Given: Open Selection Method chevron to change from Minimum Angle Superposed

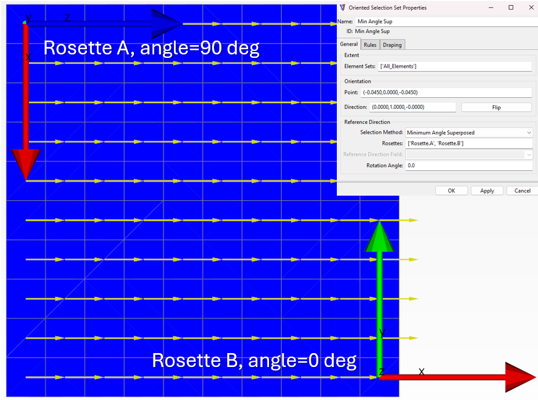Looking at the screenshot, I should [529, 132].
